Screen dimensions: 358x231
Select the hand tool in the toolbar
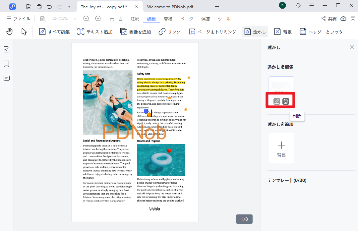10,31
